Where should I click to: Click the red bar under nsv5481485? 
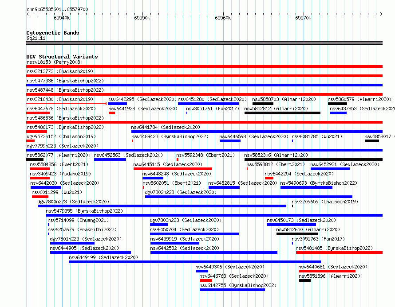point(340,253)
